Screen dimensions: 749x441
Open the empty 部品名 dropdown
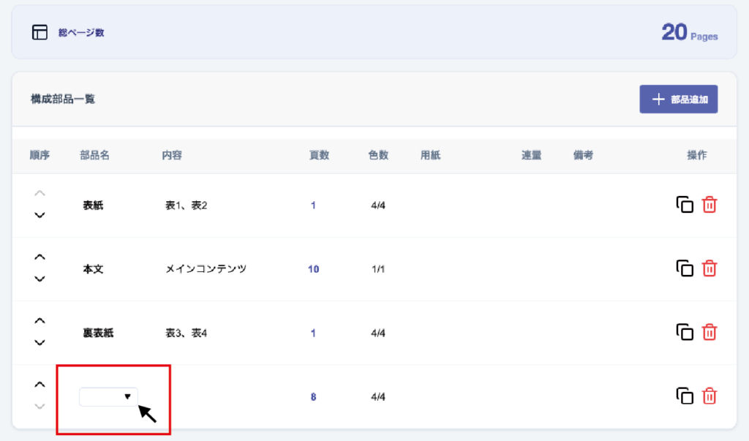click(108, 396)
